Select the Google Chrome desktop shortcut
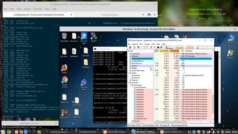 coord(65,82)
